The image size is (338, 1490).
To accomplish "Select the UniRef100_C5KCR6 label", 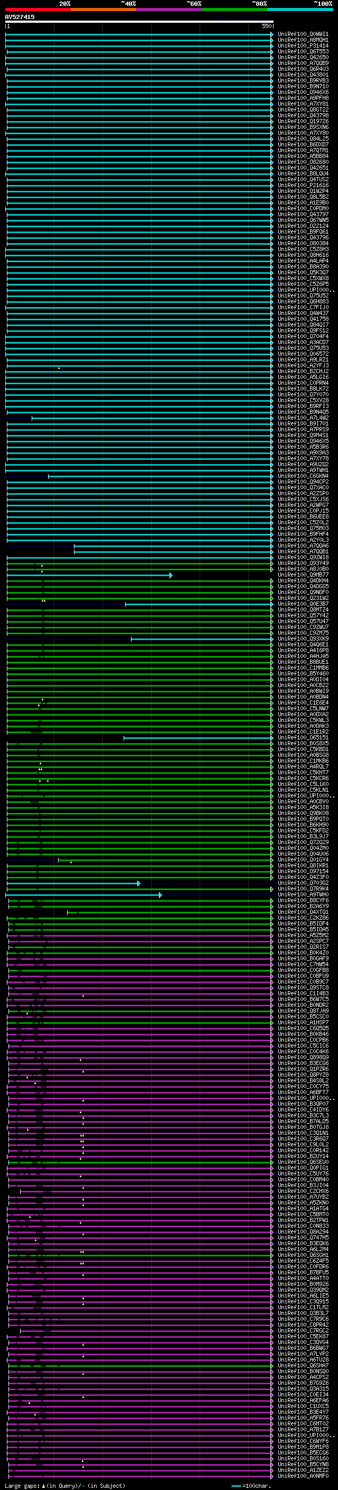I will coord(303,779).
